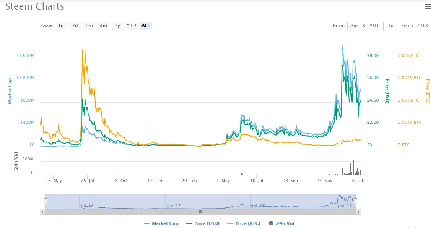This screenshot has height=228, width=431.
Task: Edit the From date field
Action: (x=365, y=26)
